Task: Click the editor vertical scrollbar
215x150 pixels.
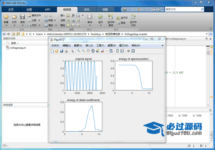Action: coord(208,76)
